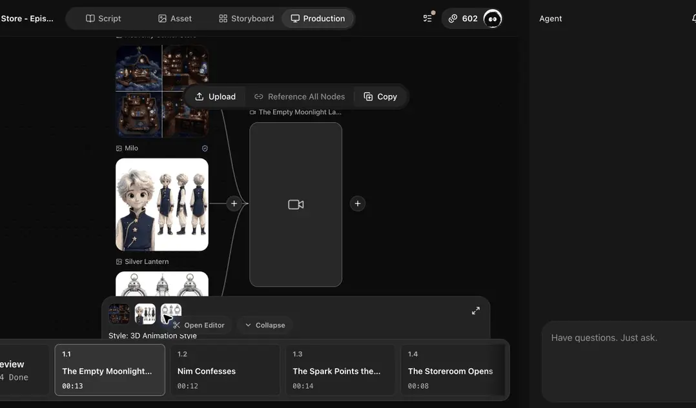This screenshot has height=408, width=696.
Task: Select shot 1.1 The Empty Moonlight
Action: pos(110,370)
